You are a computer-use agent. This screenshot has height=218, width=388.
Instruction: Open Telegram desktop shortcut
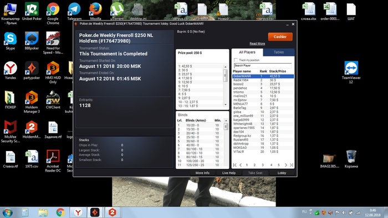click(x=74, y=12)
